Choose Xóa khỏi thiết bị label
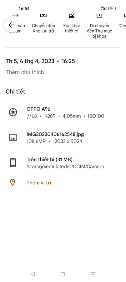Viewport: 126px width, 282px height. click(x=71, y=28)
